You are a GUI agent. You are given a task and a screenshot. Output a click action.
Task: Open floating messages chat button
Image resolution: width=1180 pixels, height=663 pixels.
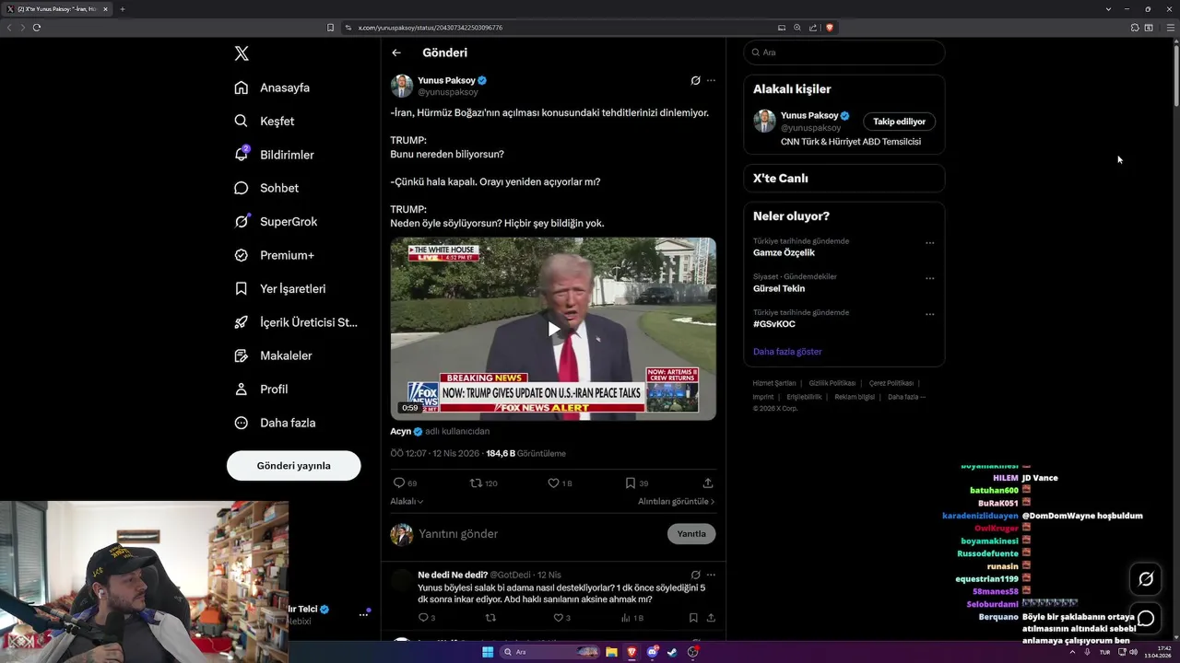(1146, 619)
